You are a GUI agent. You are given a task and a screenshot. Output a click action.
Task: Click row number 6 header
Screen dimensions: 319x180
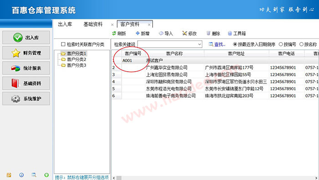tap(117, 96)
